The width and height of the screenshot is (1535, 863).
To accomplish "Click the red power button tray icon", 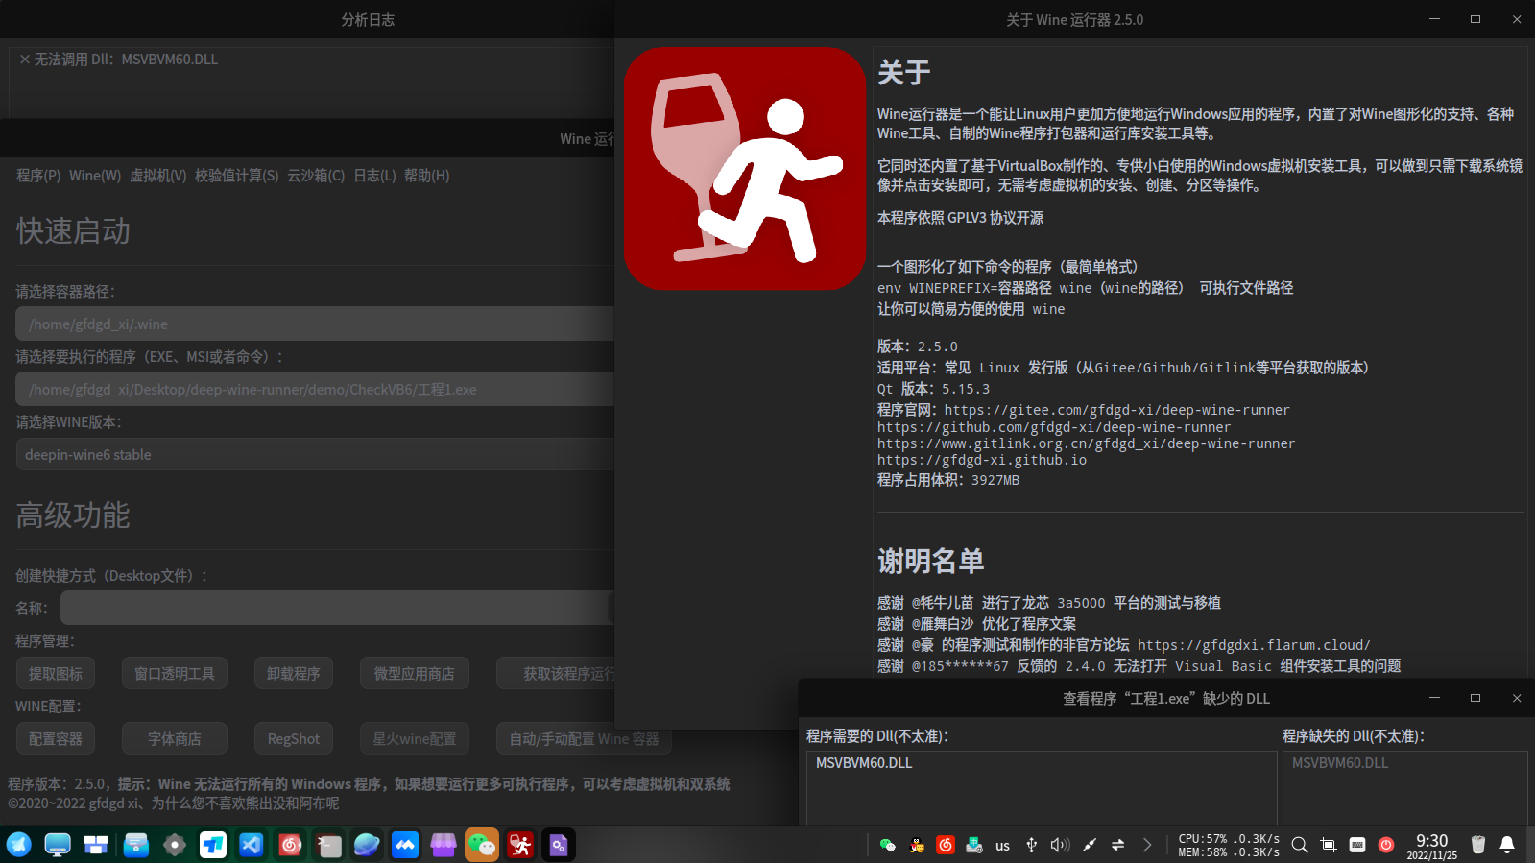I will 1386,845.
